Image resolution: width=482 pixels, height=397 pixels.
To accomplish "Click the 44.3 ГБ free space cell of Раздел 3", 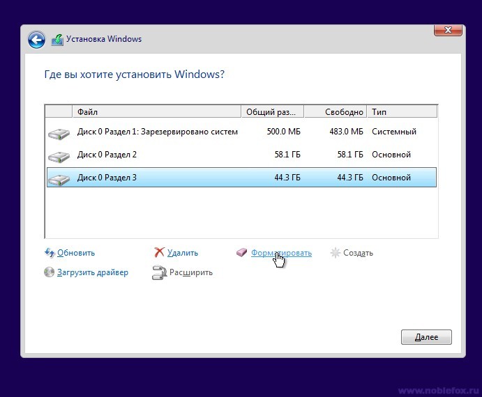I will (350, 178).
